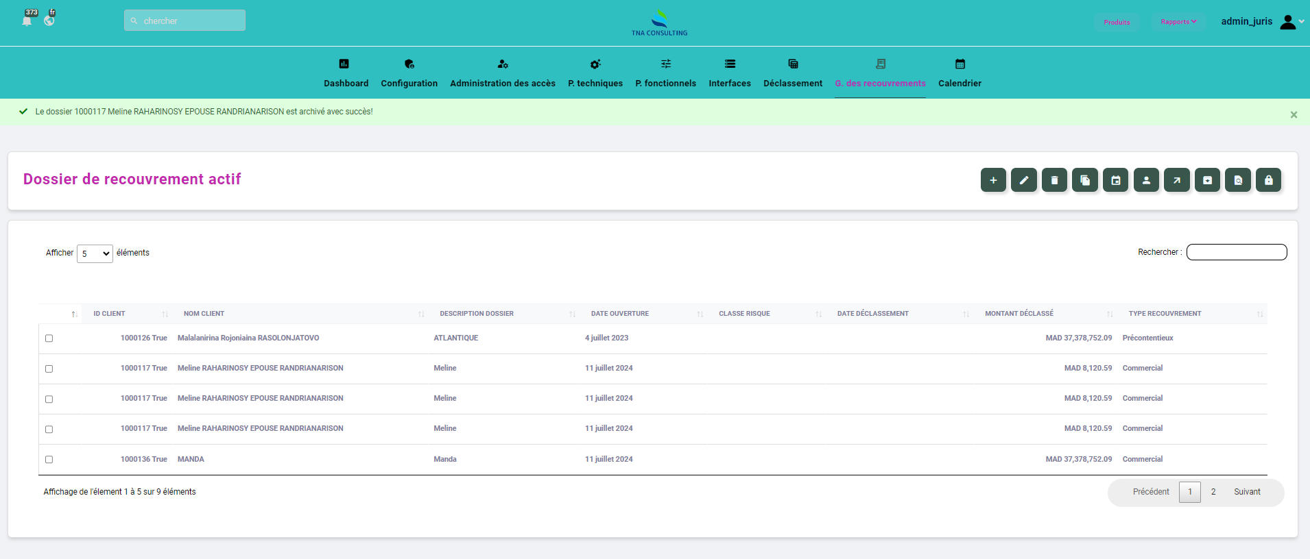Click the person assign icon in toolbar

pos(1146,180)
